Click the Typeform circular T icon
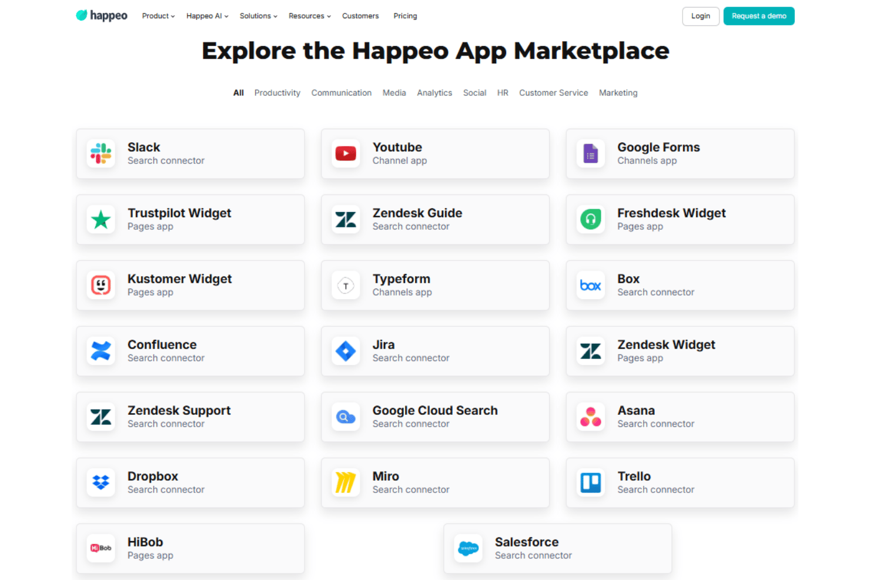Viewport: 870px width, 580px height. pos(346,285)
